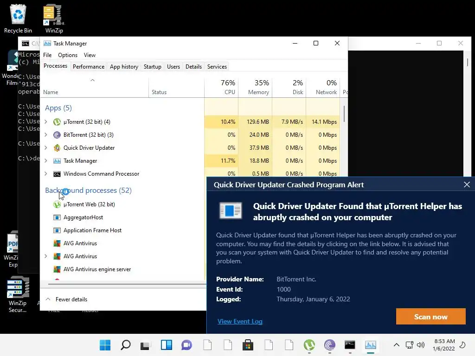
Task: Switch to the Services tab
Action: 217,67
